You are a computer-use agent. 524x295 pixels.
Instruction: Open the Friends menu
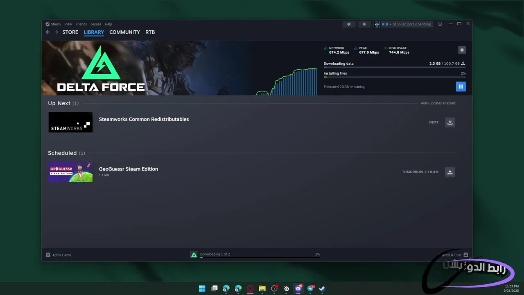(x=81, y=24)
